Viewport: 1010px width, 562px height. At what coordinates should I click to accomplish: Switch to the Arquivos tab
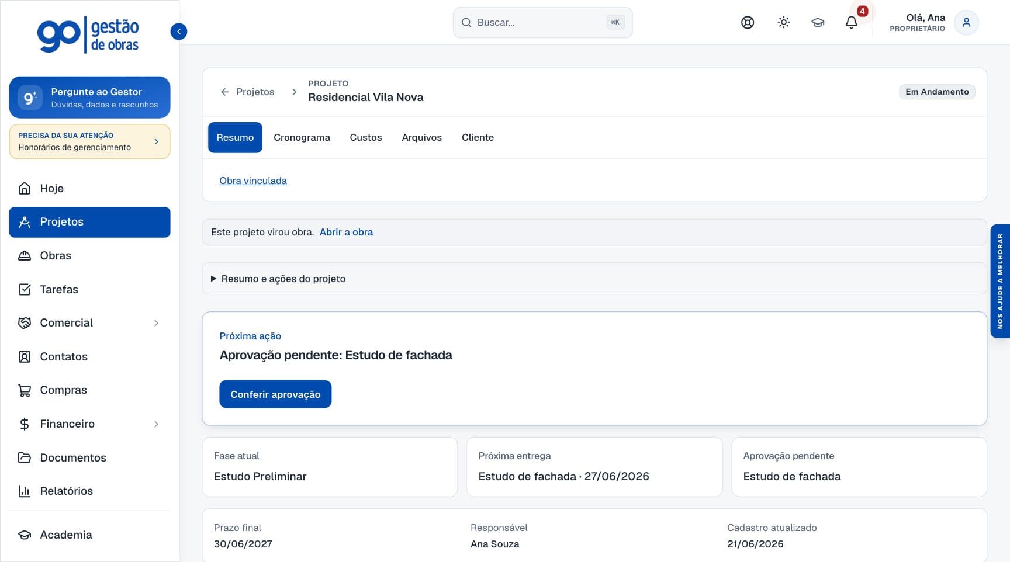[x=421, y=137]
